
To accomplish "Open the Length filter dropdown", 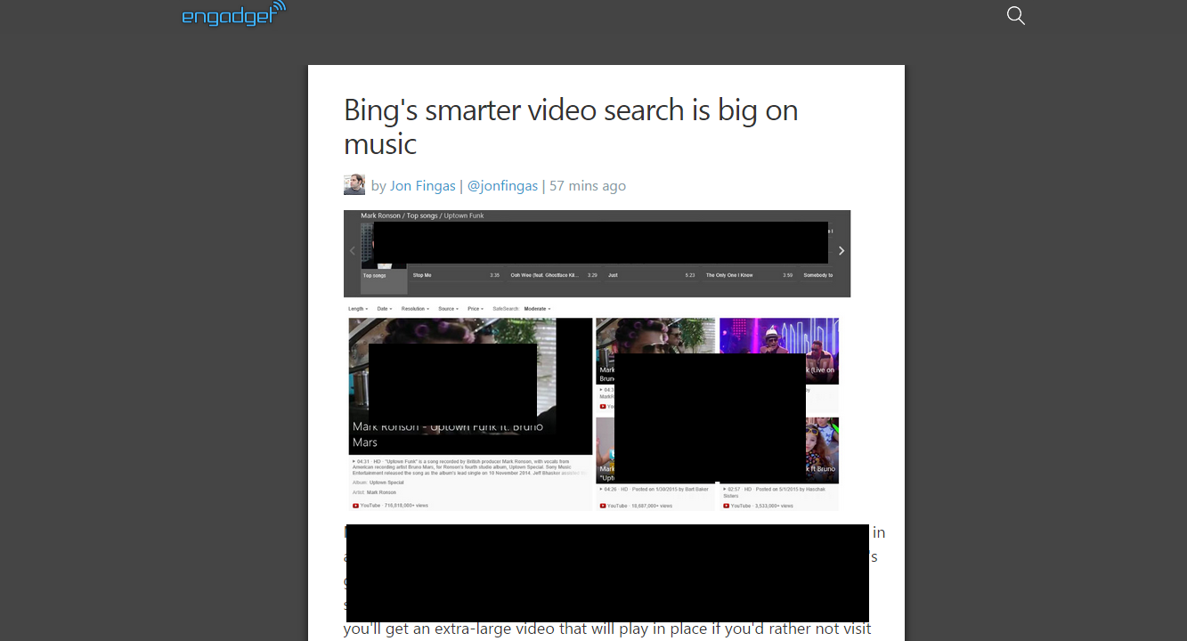I will point(358,309).
